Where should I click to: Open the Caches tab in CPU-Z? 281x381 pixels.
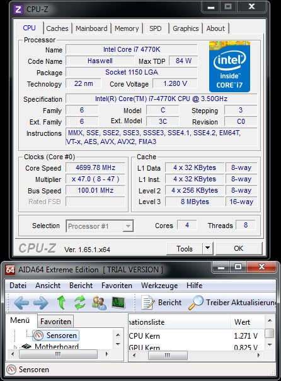57,28
